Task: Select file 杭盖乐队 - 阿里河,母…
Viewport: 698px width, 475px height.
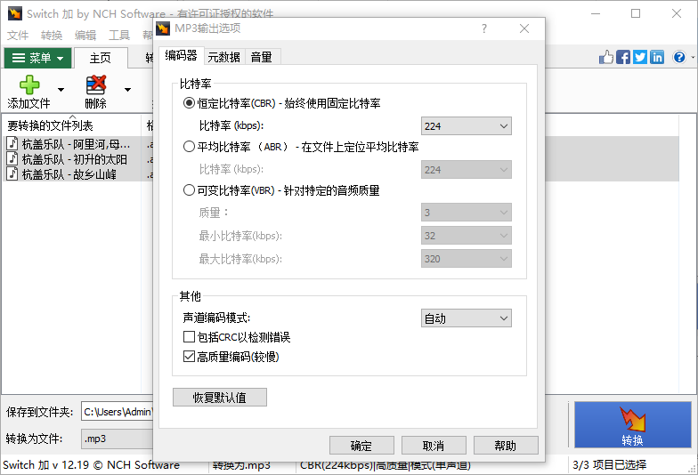Action: 77,144
